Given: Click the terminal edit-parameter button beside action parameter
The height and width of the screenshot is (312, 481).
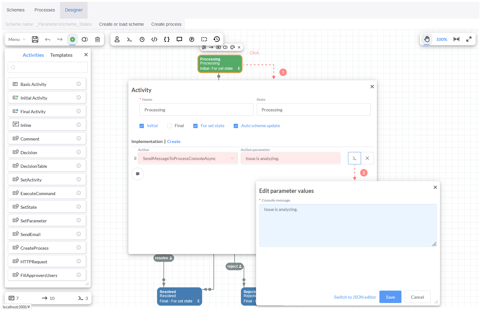Looking at the screenshot, I should 355,158.
